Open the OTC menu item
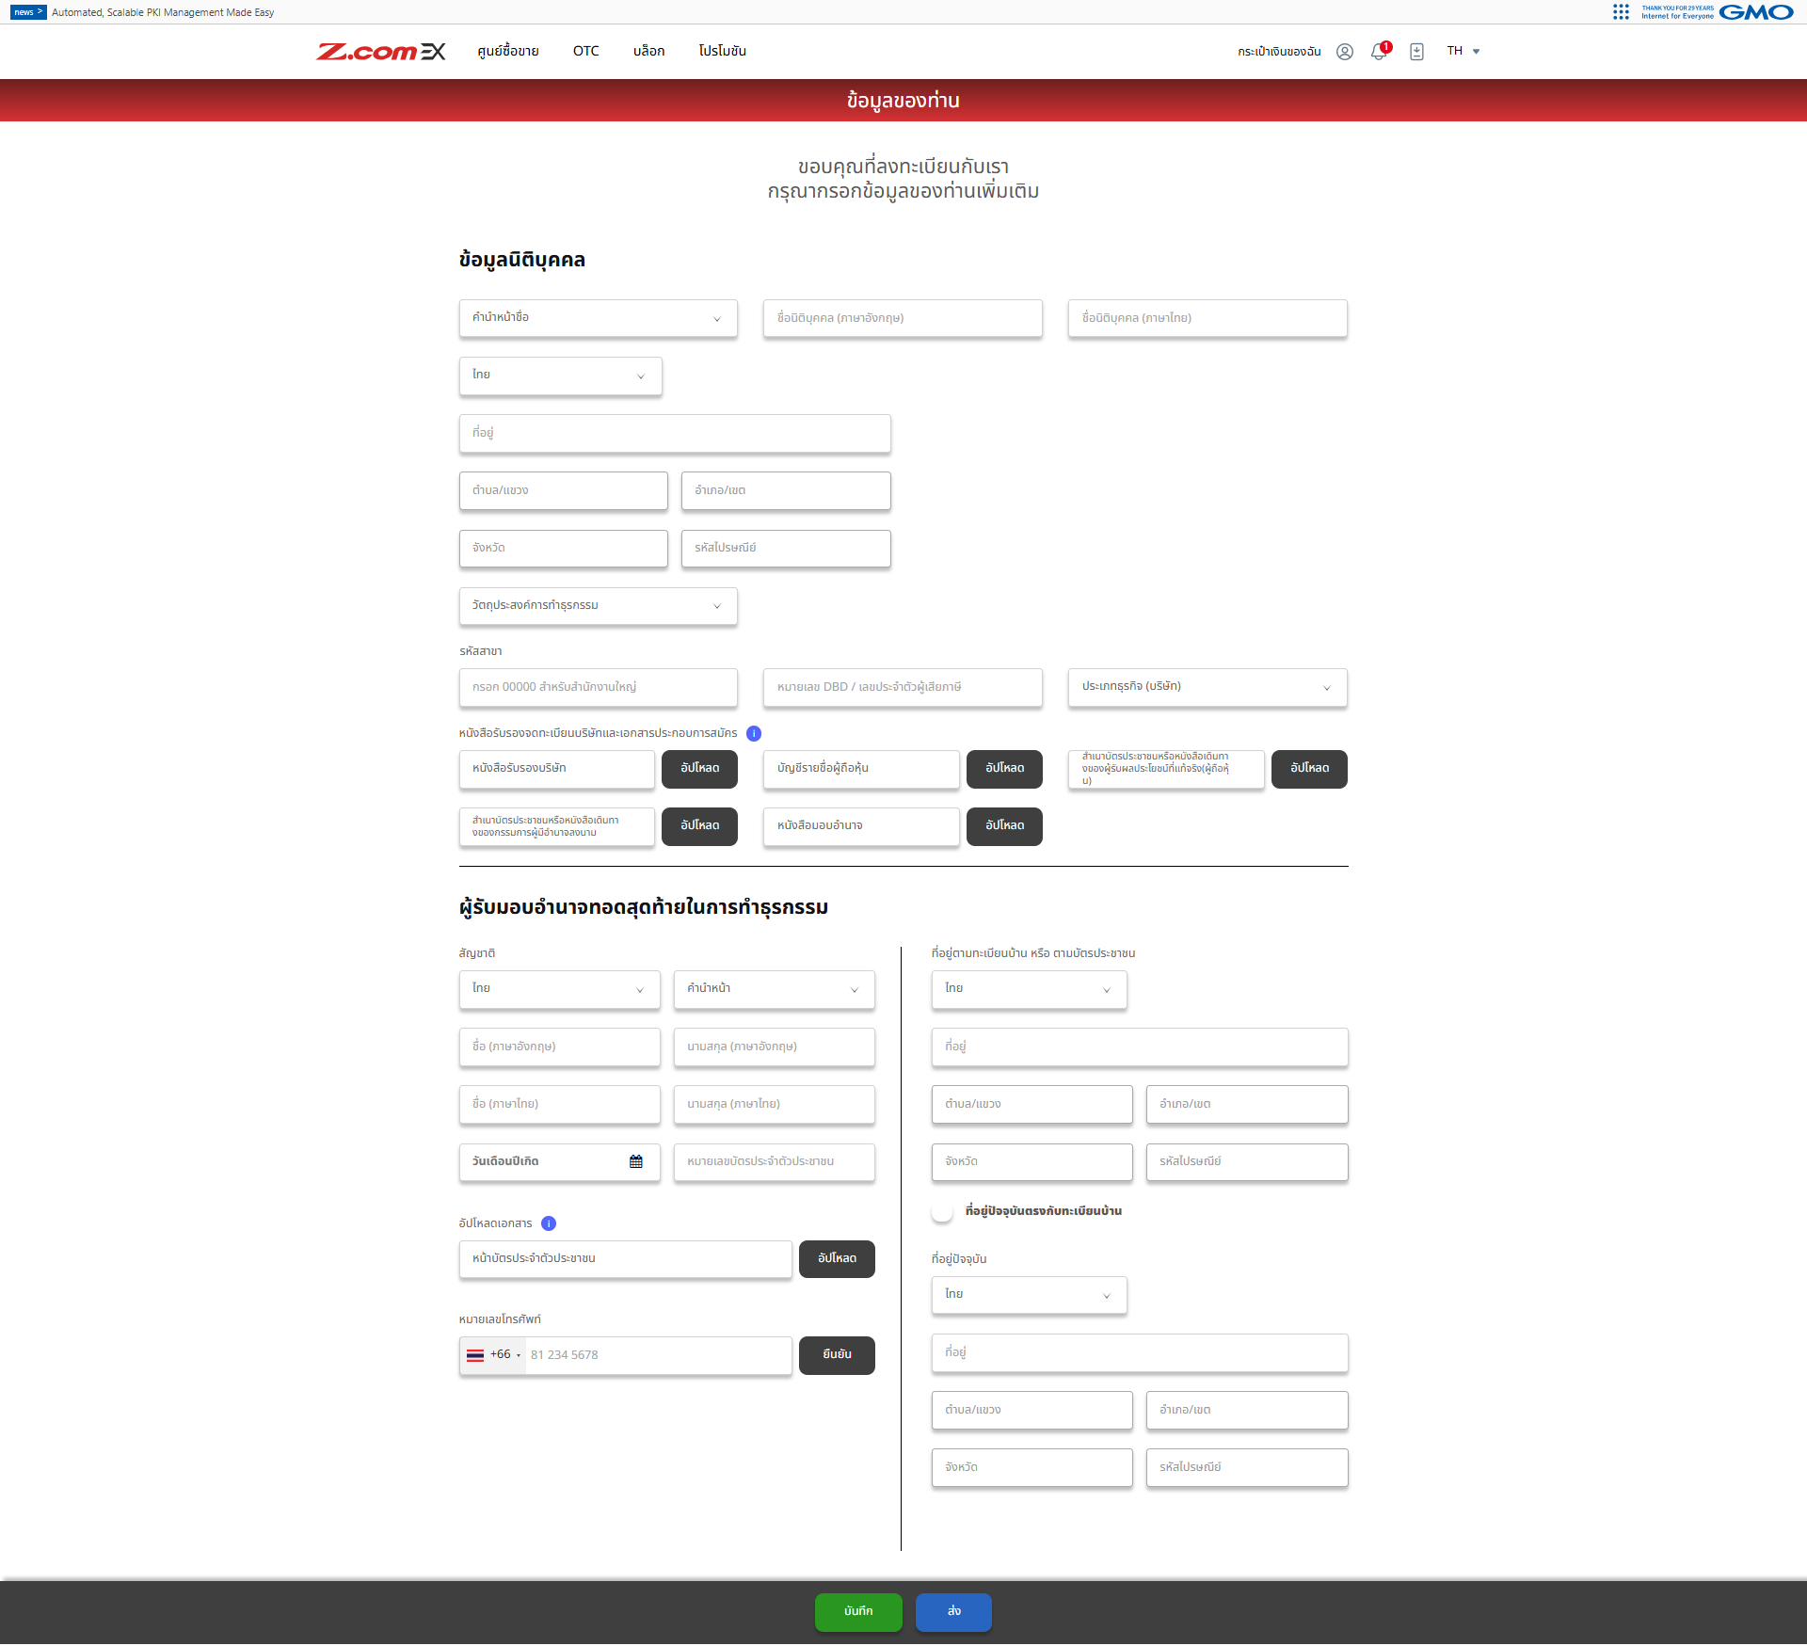The height and width of the screenshot is (1646, 1807). 586,51
